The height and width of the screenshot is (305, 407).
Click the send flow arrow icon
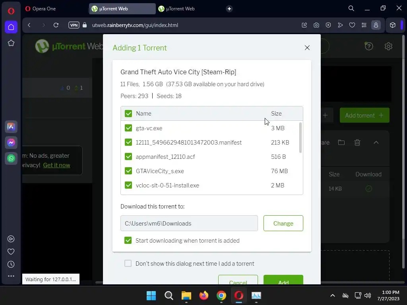pyautogui.click(x=340, y=25)
